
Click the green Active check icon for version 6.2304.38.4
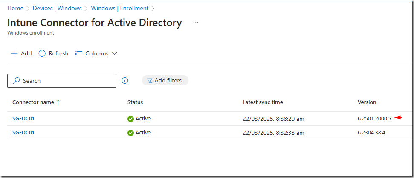130,133
